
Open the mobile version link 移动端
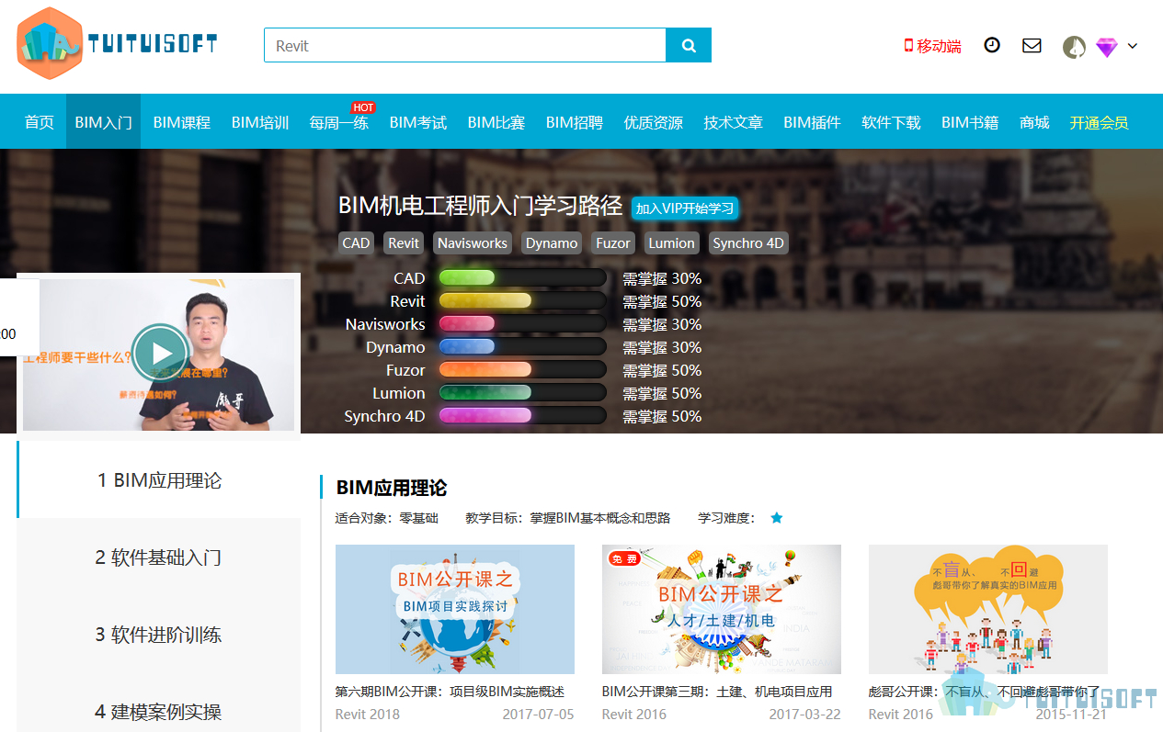932,45
